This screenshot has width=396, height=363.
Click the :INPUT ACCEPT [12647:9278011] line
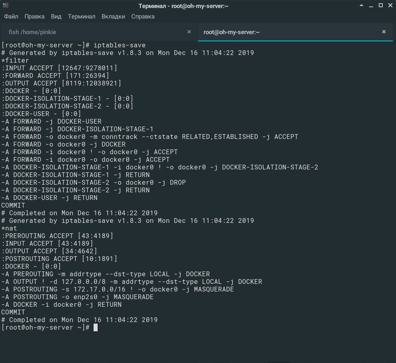(59, 68)
